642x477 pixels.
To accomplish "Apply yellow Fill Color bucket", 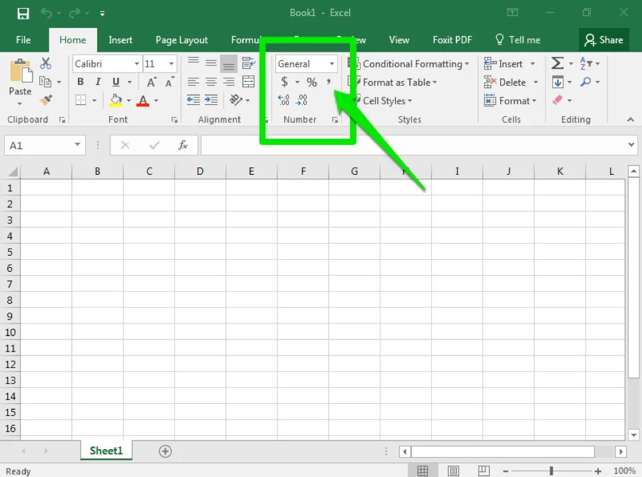I will [x=116, y=100].
